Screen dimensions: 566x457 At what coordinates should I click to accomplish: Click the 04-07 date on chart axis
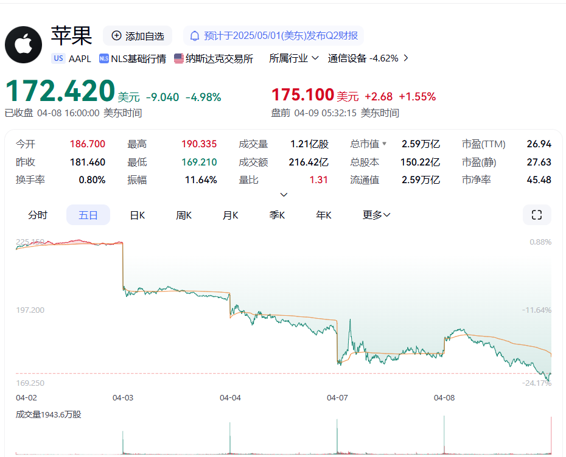tap(337, 398)
